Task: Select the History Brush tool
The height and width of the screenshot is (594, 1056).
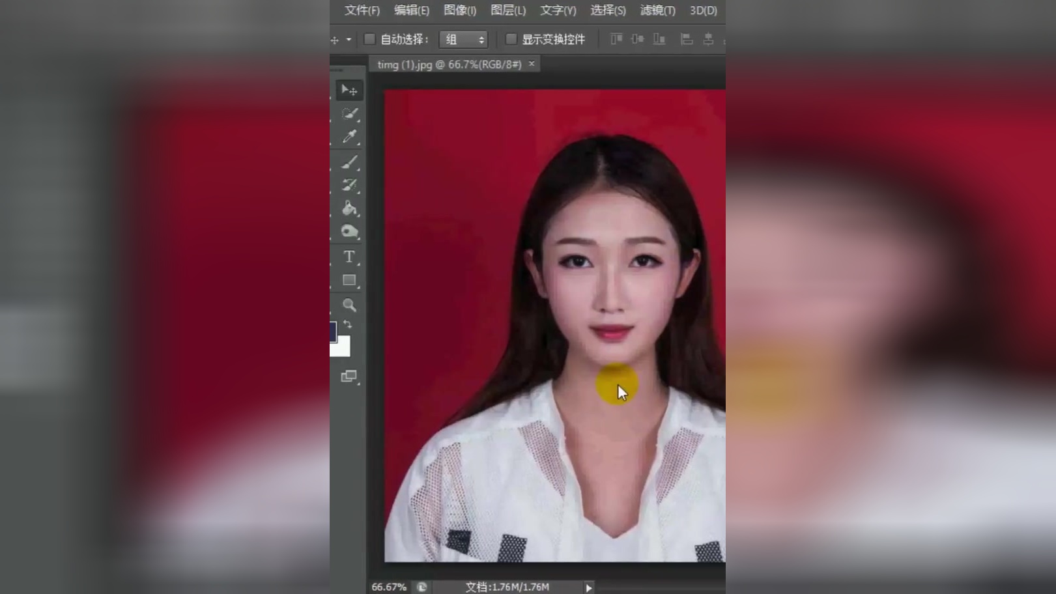Action: (349, 185)
